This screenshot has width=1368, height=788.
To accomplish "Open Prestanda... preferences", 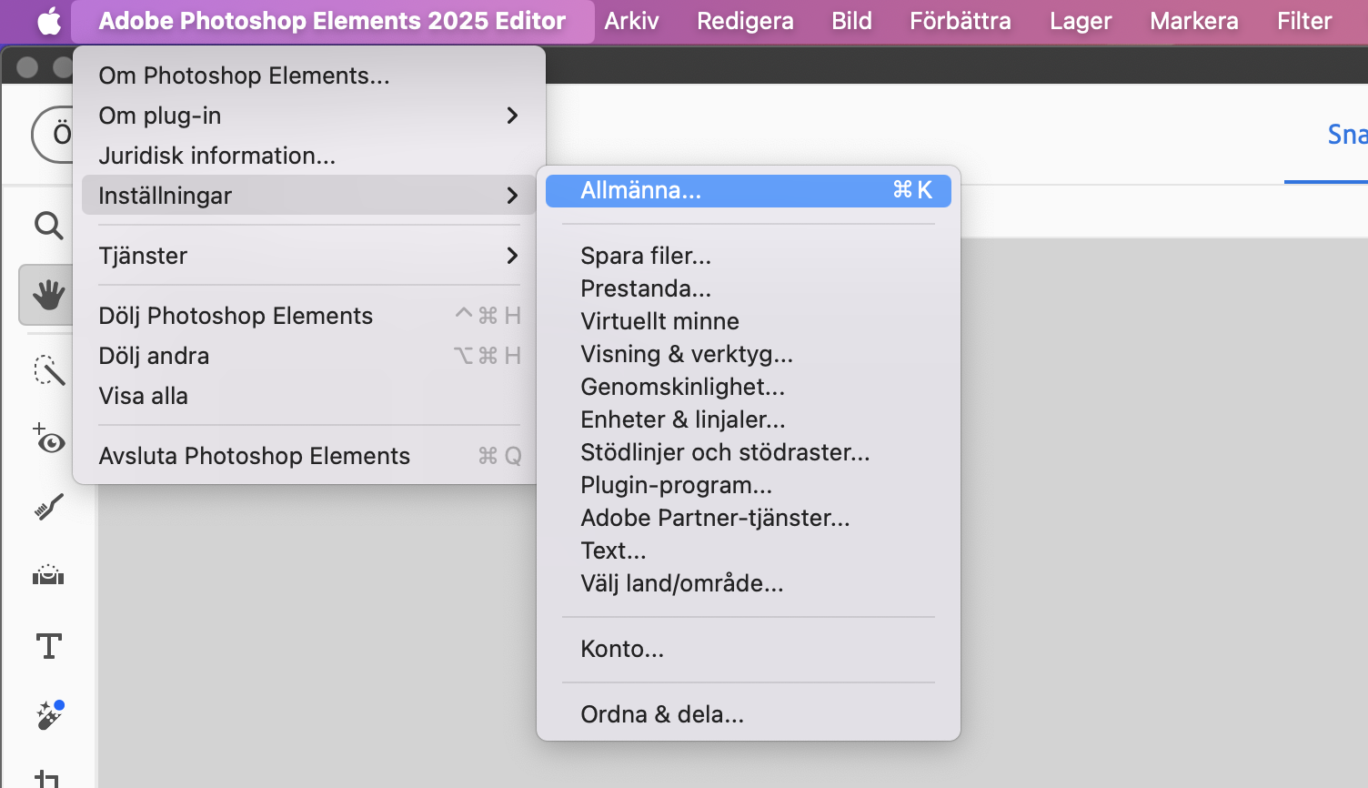I will [x=748, y=288].
